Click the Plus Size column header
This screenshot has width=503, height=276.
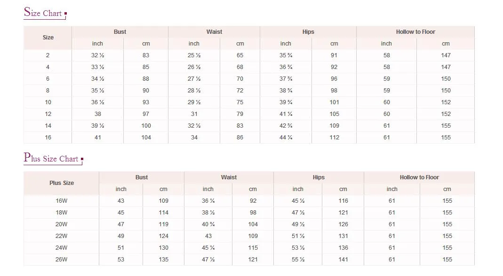pos(62,183)
